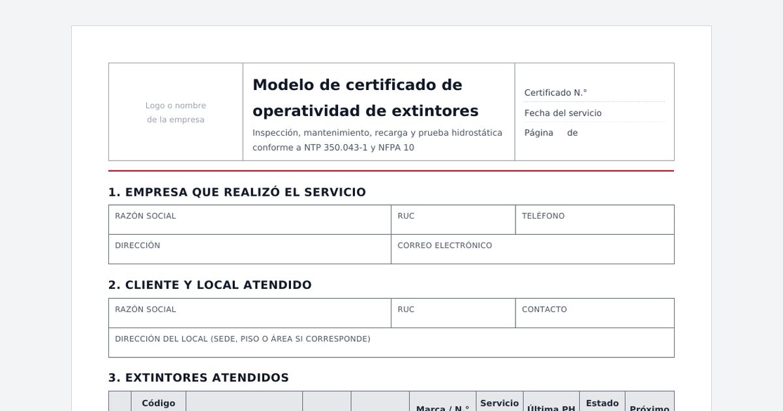
Task: Click the 'Logo o nombre de la empresa' placeholder
Action: tap(176, 112)
